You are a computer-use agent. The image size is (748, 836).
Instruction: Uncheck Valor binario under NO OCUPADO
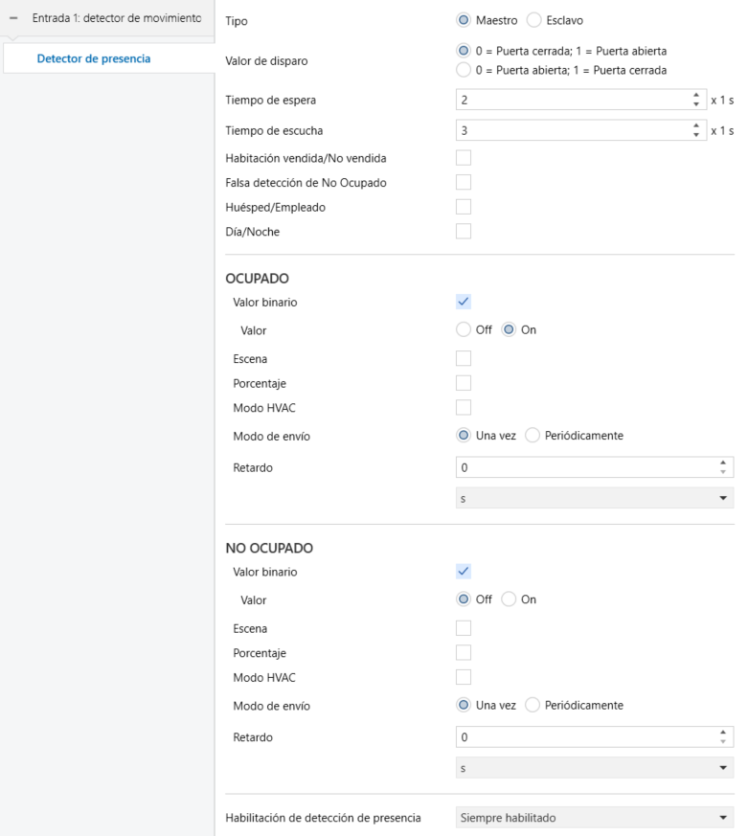(464, 572)
